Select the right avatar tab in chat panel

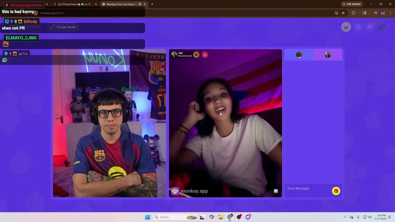pyautogui.click(x=328, y=55)
